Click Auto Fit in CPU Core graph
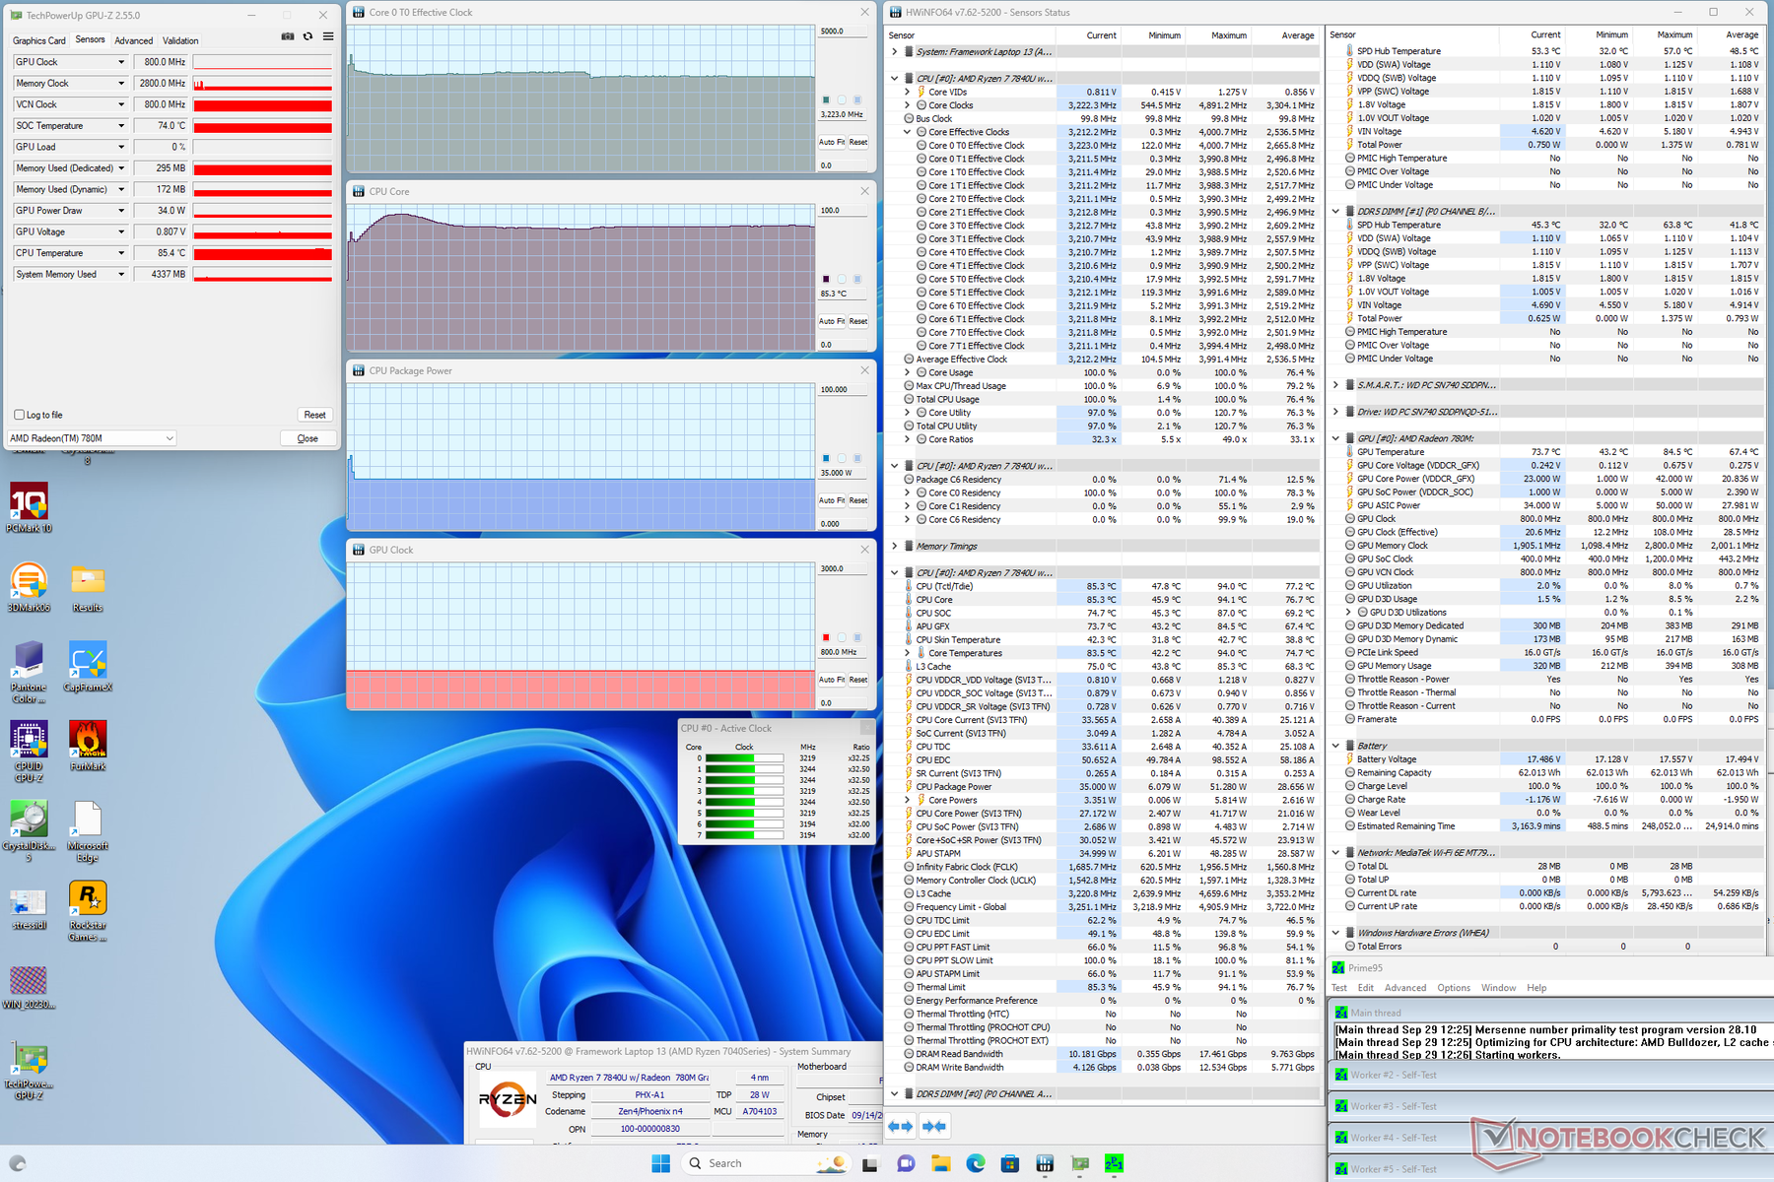The width and height of the screenshot is (1774, 1182). click(x=831, y=321)
